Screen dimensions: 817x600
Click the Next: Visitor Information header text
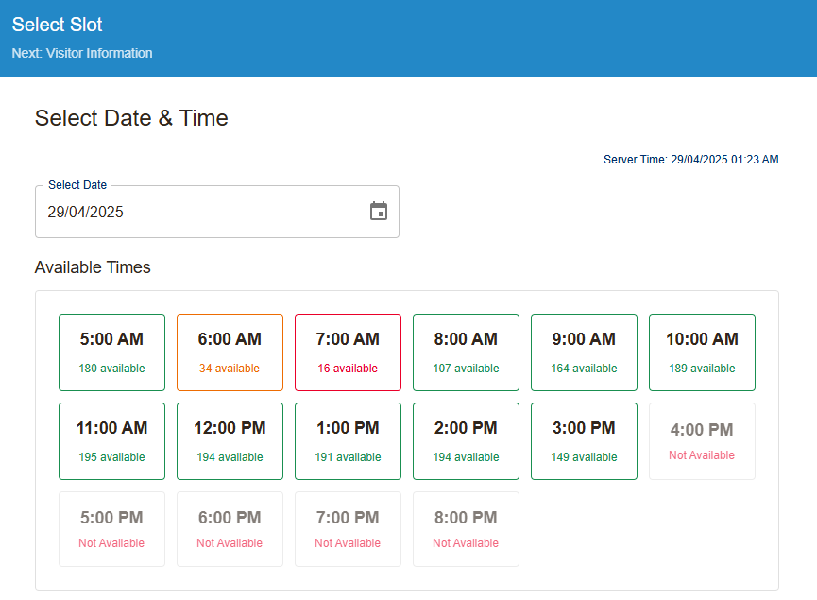(x=82, y=53)
